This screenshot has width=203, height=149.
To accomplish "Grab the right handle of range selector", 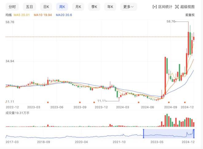I will (x=194, y=134).
